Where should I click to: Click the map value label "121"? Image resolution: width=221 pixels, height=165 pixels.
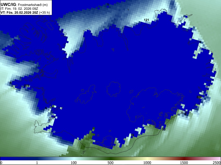coord(146,20)
